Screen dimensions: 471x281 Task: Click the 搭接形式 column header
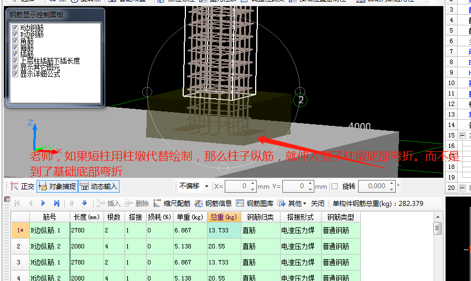[x=301, y=217]
